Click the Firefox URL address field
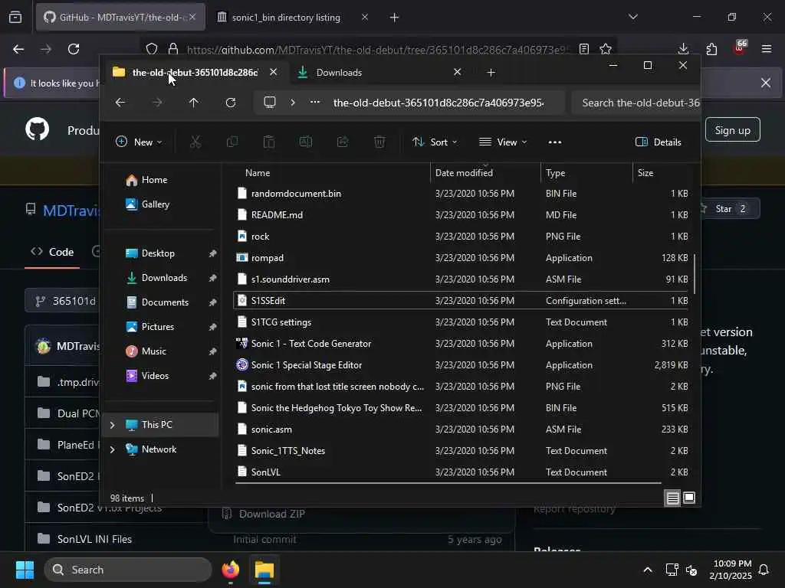Screen dimensions: 785x588 378,49
